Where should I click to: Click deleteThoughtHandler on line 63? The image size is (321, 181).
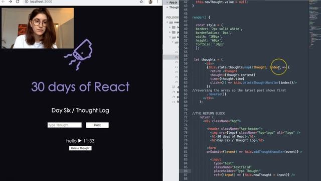coord(261,82)
